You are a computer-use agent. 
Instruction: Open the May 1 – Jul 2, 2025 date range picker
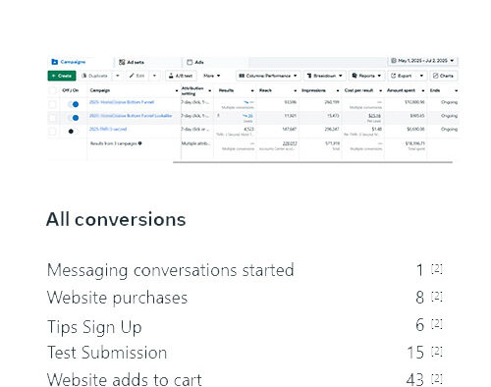(422, 61)
